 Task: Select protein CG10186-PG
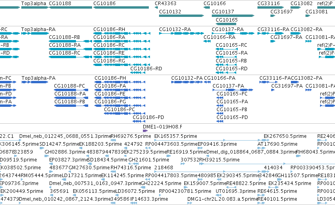pos(110,102)
